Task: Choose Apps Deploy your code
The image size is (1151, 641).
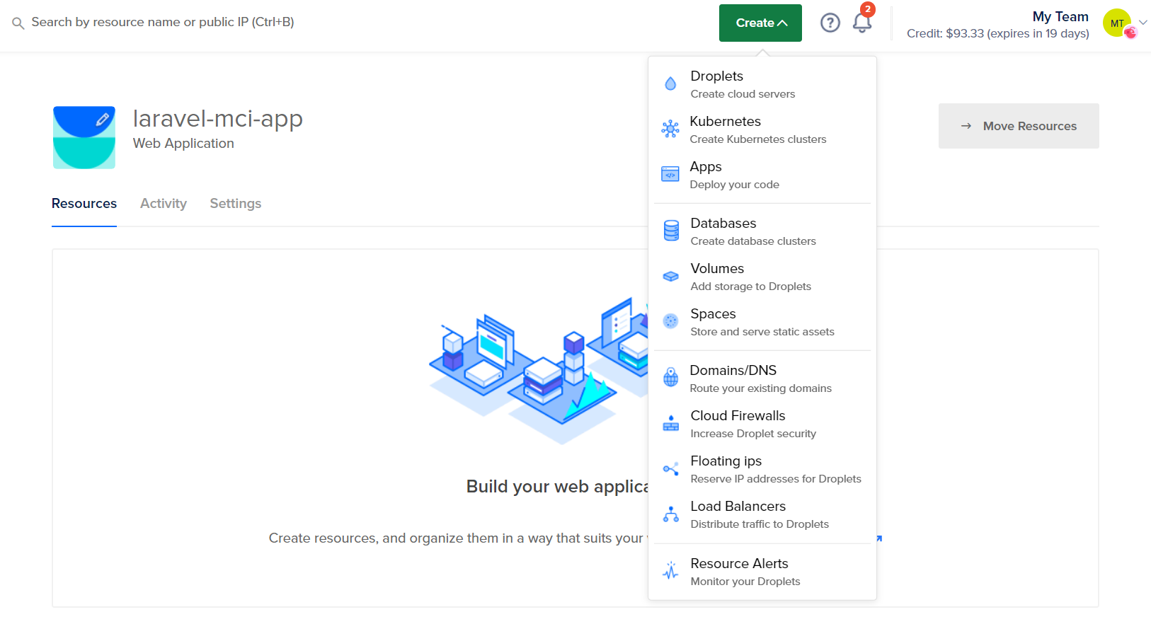Action: pos(762,175)
